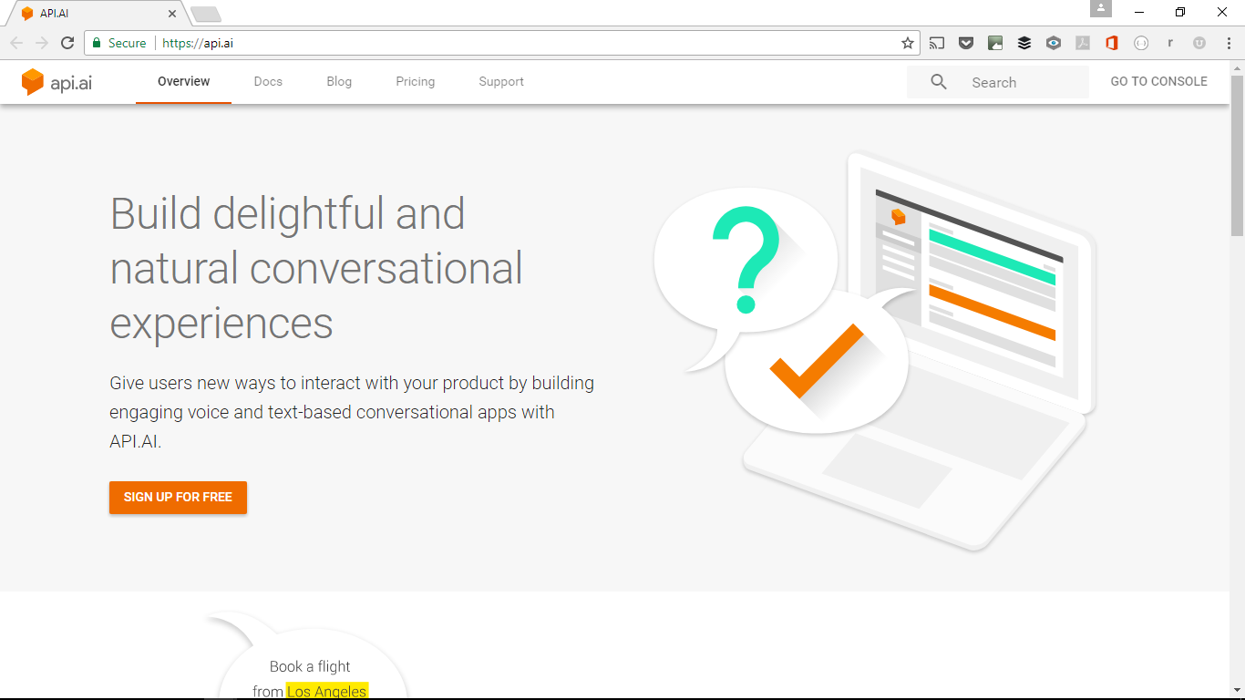1245x700 pixels.
Task: Click the hexagon eye extension icon
Action: pyautogui.click(x=1054, y=43)
